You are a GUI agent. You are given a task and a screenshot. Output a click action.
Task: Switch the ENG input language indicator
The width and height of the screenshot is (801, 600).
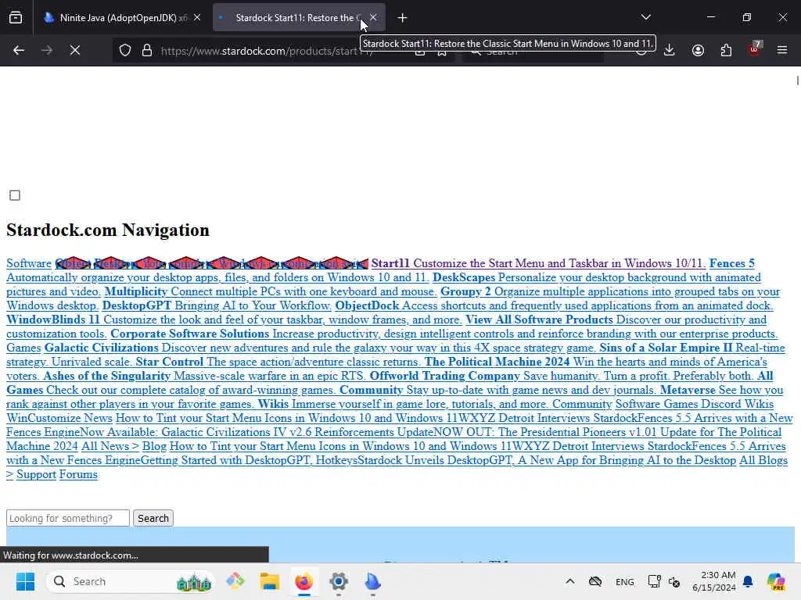click(625, 581)
